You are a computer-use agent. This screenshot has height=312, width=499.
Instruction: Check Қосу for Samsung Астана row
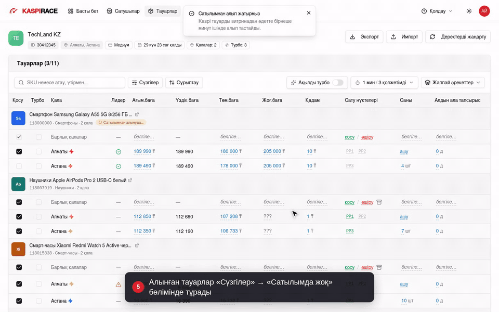tap(19, 166)
